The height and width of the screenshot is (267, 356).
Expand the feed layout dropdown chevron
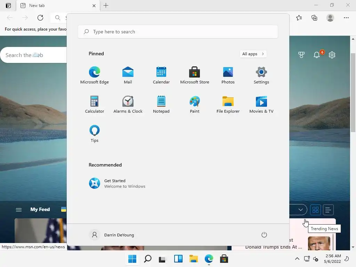[301, 210]
